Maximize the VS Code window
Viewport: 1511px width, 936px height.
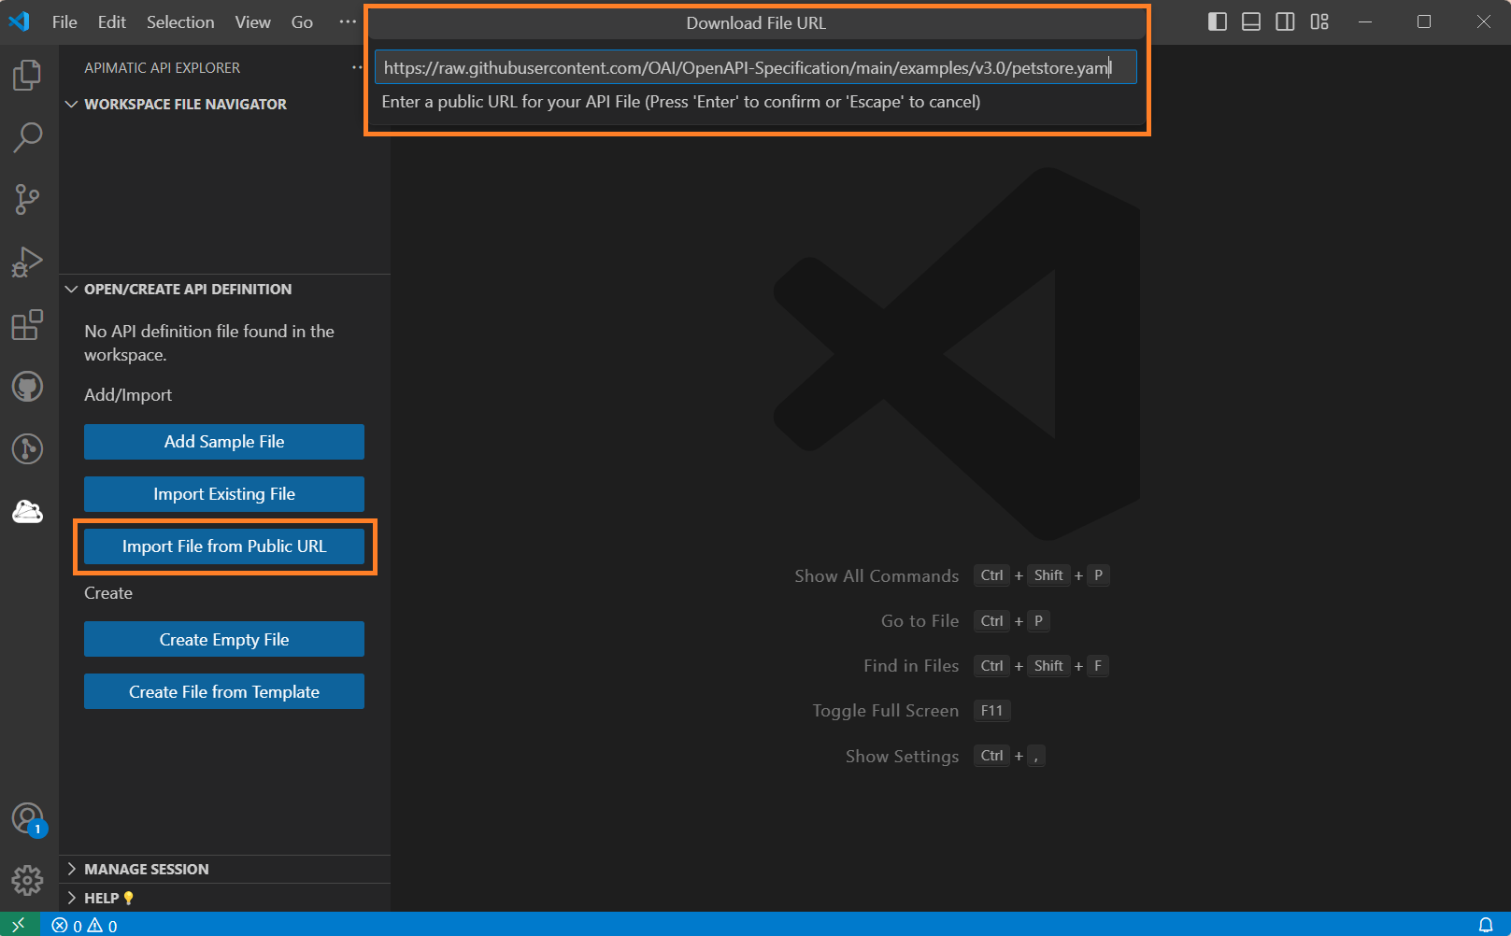(x=1424, y=21)
